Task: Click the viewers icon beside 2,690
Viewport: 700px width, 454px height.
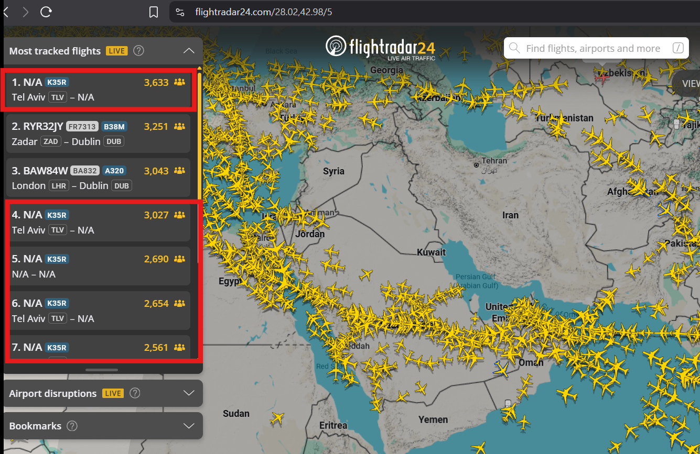Action: coord(180,259)
